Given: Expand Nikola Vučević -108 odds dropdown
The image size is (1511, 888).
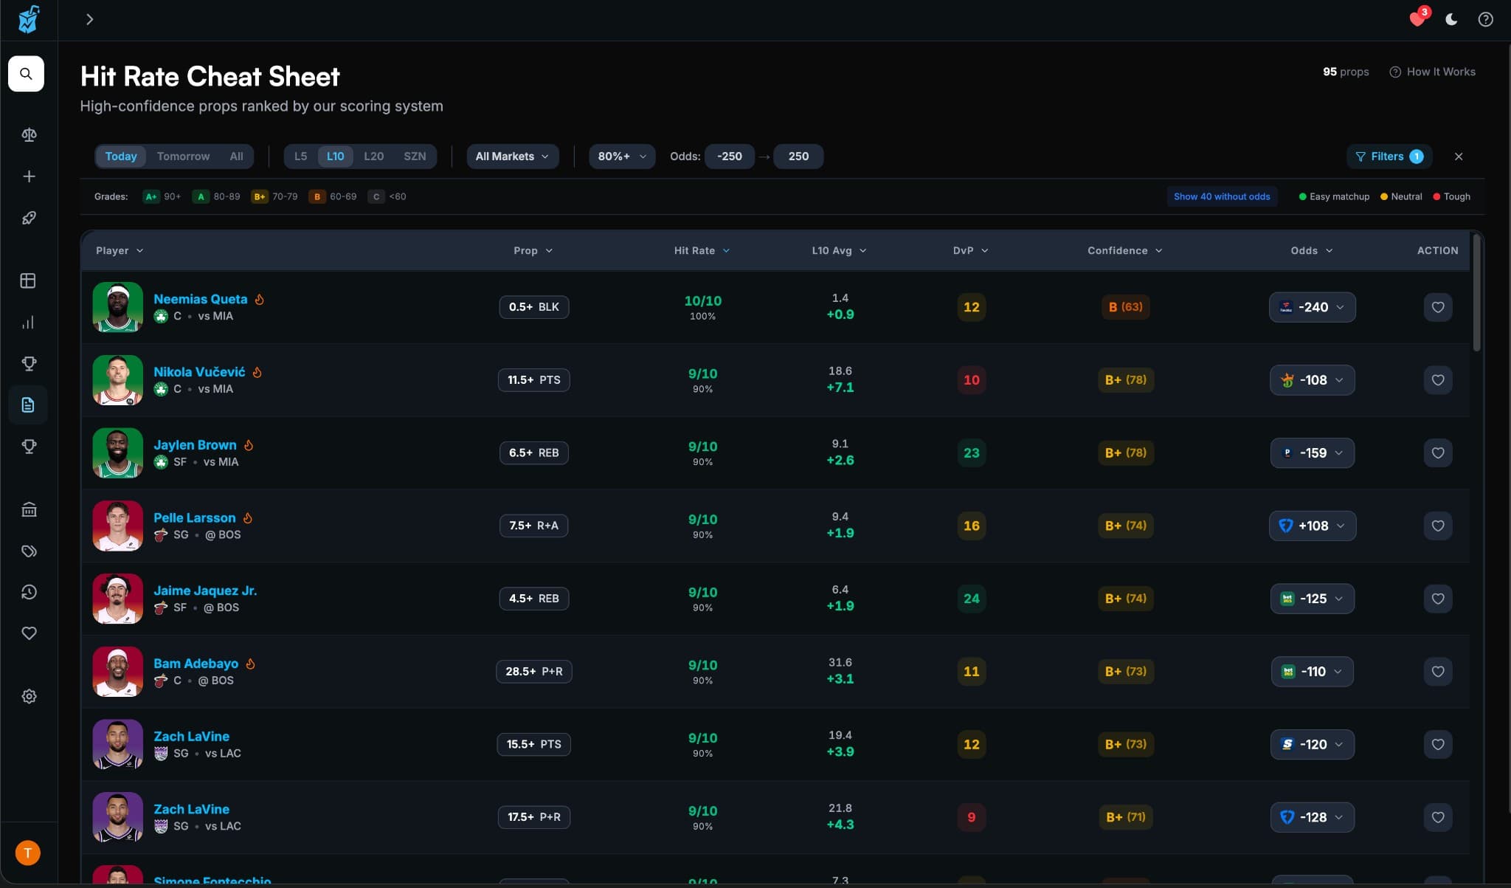Looking at the screenshot, I should click(1312, 380).
